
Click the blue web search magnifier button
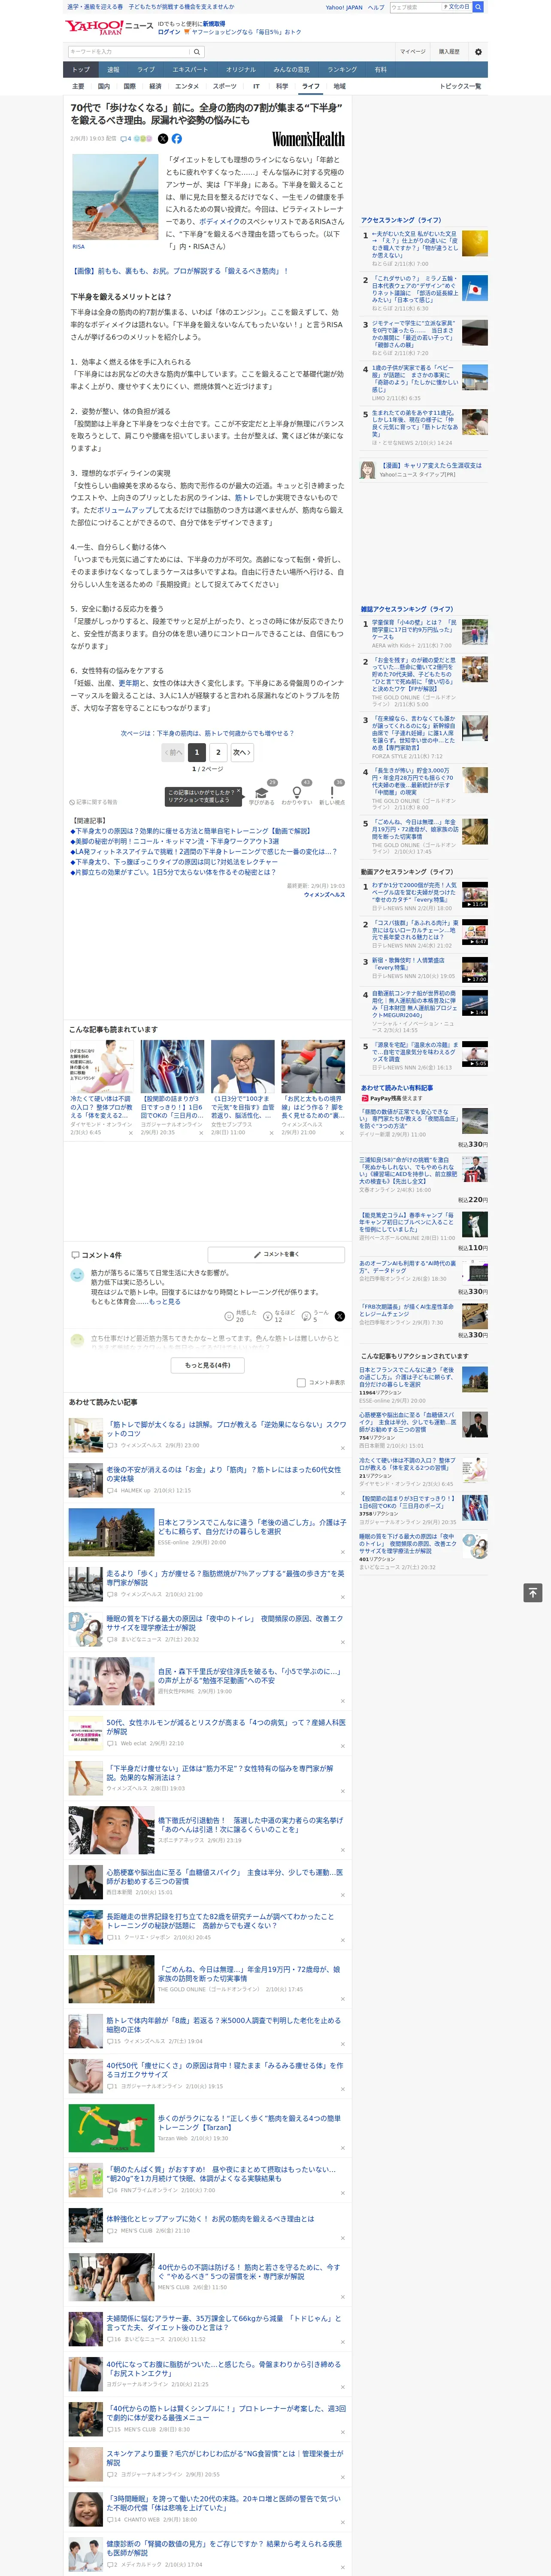point(478,7)
